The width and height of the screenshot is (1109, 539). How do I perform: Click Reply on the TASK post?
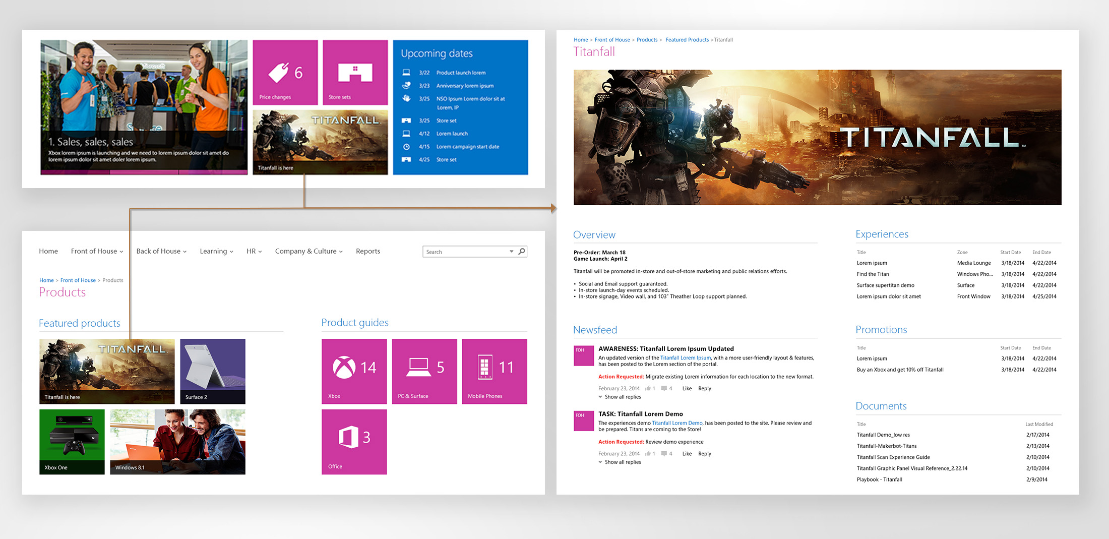click(705, 453)
